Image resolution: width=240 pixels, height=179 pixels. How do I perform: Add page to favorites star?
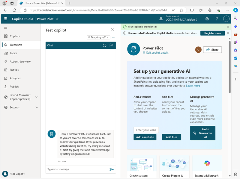181,10
